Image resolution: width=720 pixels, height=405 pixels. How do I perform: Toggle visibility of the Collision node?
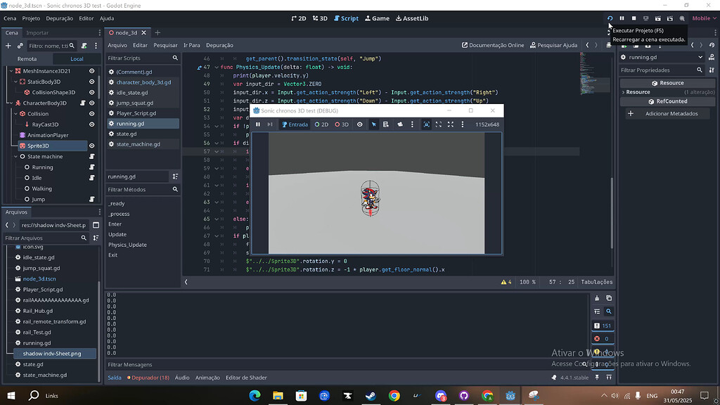92,113
